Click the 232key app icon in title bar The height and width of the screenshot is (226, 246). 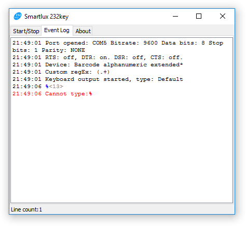coord(18,16)
